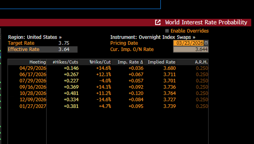This screenshot has height=144, width=254.
Task: Click the %Hike/Cut column header
Action: coord(100,62)
